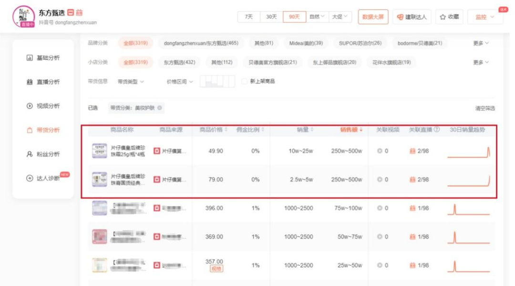
Task: Click the source icon in the 357.00 row
Action: click(157, 265)
